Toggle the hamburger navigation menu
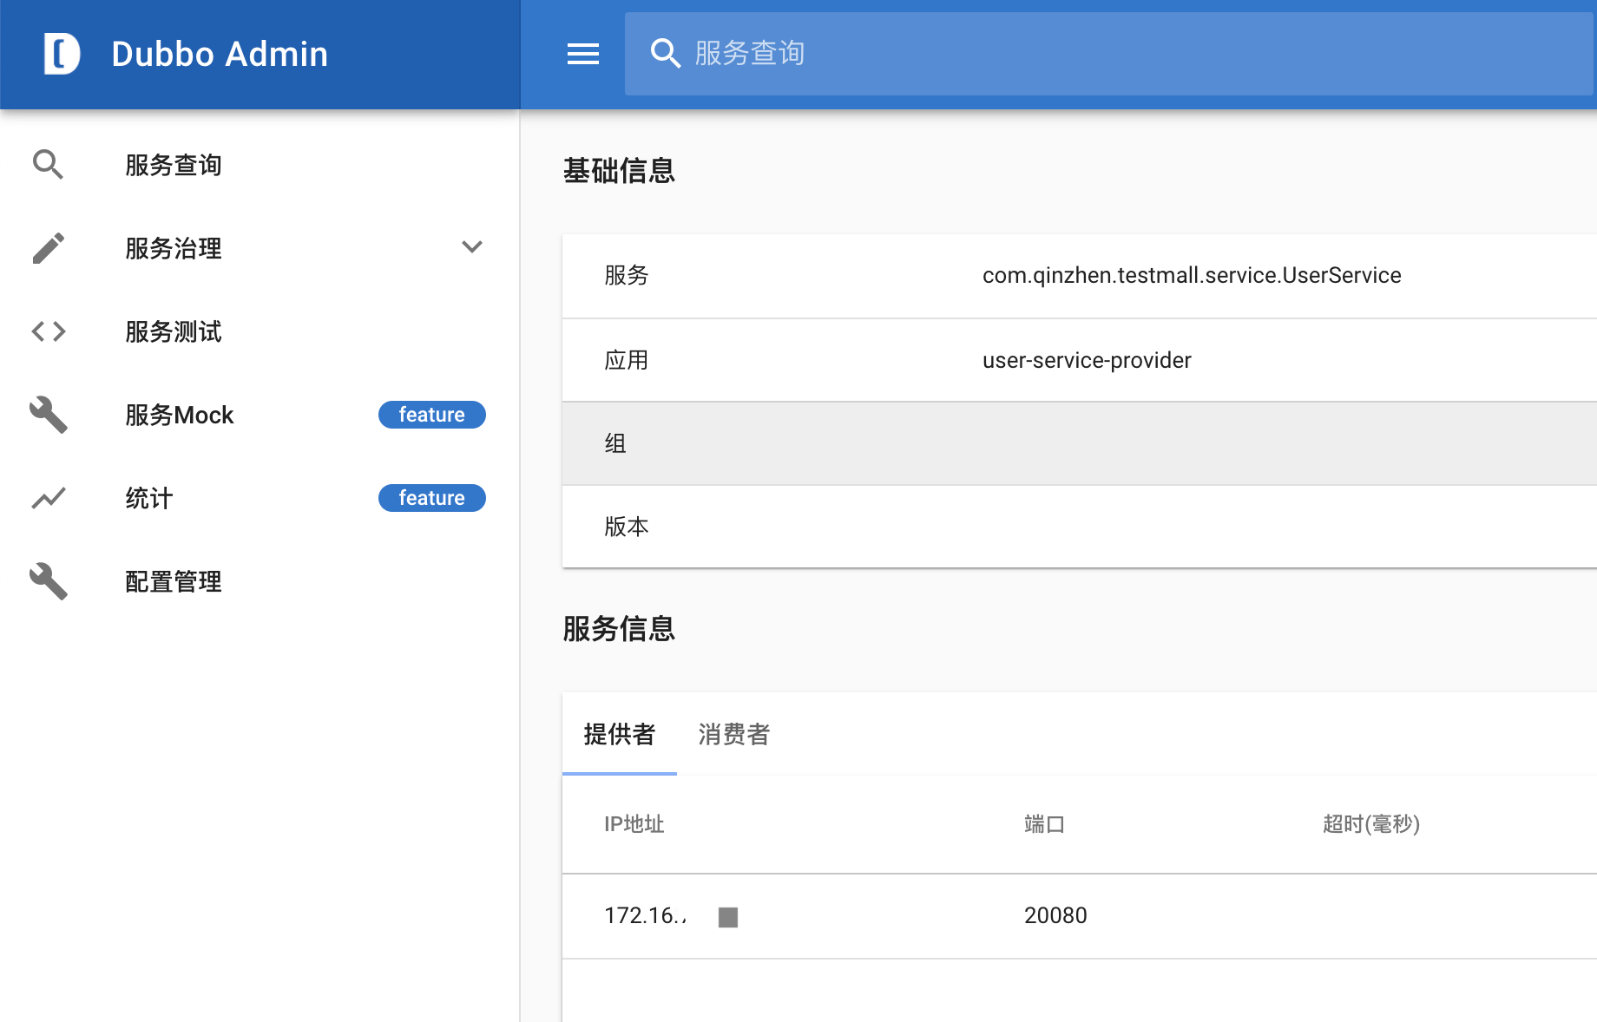Image resolution: width=1597 pixels, height=1022 pixels. (583, 54)
